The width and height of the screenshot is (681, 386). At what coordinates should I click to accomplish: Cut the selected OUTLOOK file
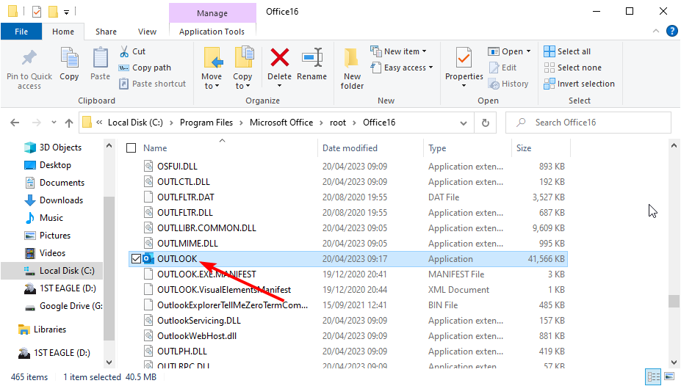(x=132, y=51)
